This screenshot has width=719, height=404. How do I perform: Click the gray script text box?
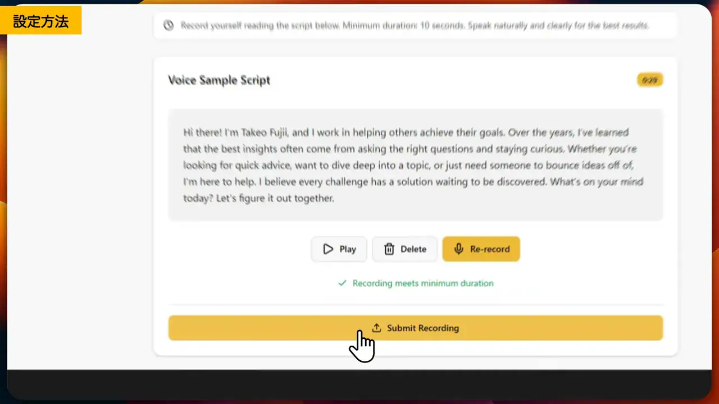click(416, 165)
